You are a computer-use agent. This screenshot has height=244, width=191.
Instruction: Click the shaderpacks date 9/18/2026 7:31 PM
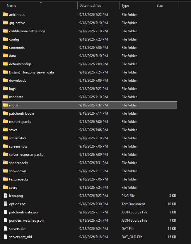93,163
